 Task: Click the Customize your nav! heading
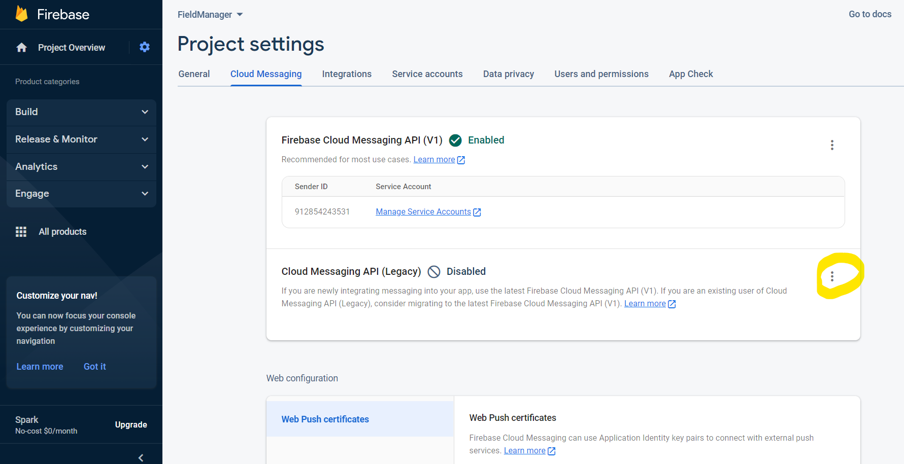tap(57, 296)
